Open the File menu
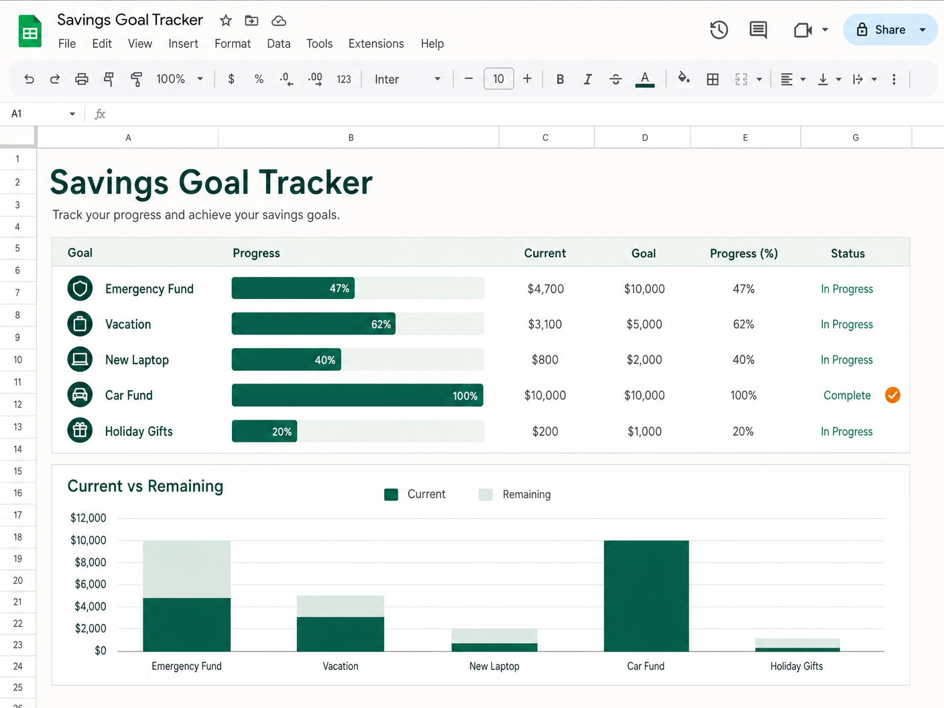Image resolution: width=944 pixels, height=708 pixels. pos(67,44)
